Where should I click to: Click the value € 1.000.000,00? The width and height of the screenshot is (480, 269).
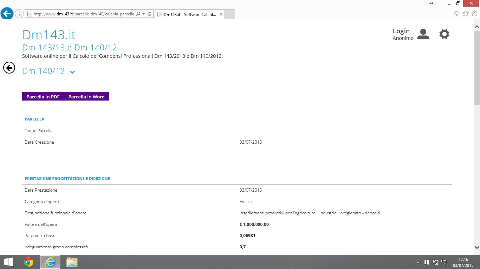coord(254,225)
